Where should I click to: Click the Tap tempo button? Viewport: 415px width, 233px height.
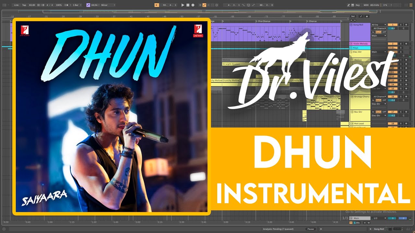point(24,5)
